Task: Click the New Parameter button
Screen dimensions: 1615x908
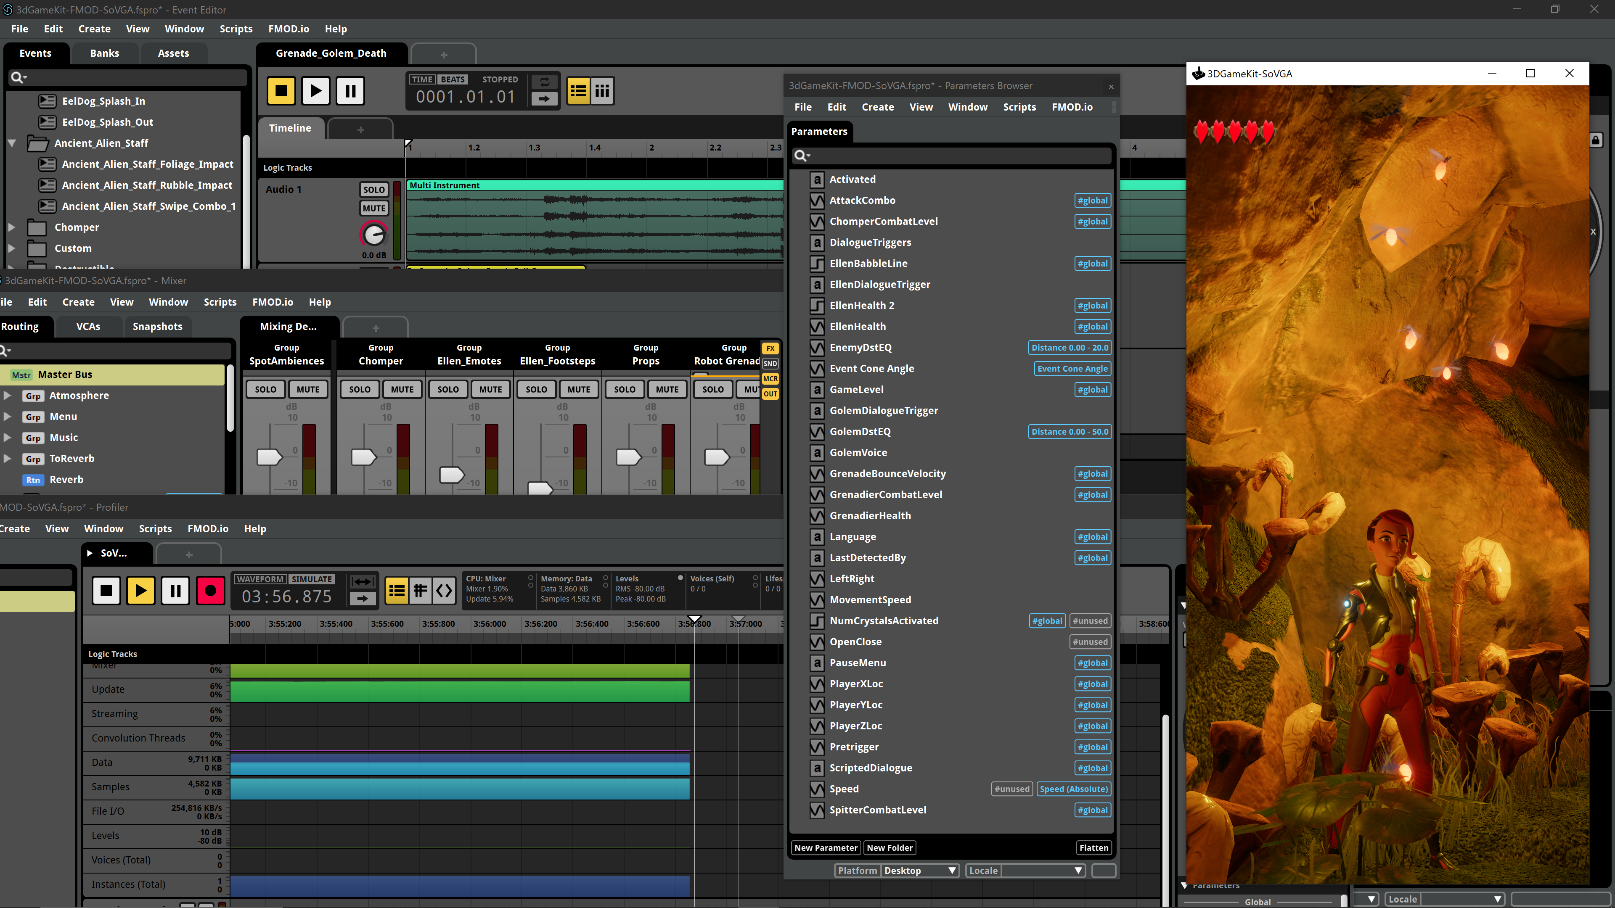Action: (826, 848)
